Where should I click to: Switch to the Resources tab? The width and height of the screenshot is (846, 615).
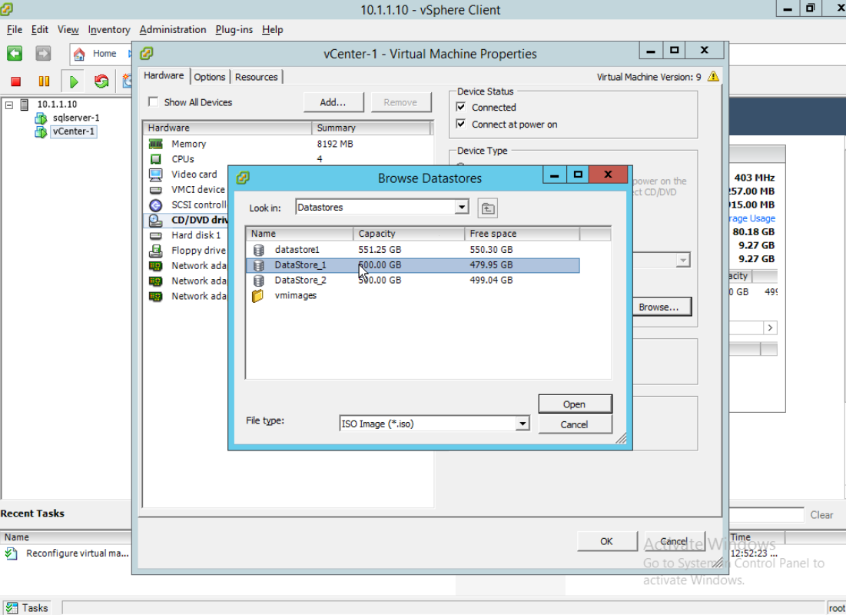point(257,77)
